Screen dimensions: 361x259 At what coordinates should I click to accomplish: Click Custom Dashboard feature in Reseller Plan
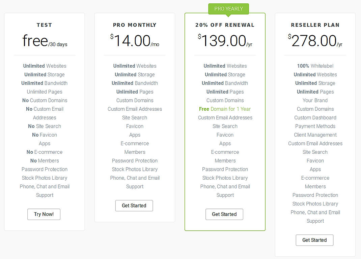(315, 118)
